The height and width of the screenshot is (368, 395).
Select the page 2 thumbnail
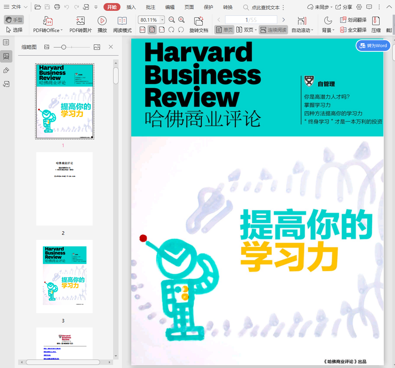point(64,189)
